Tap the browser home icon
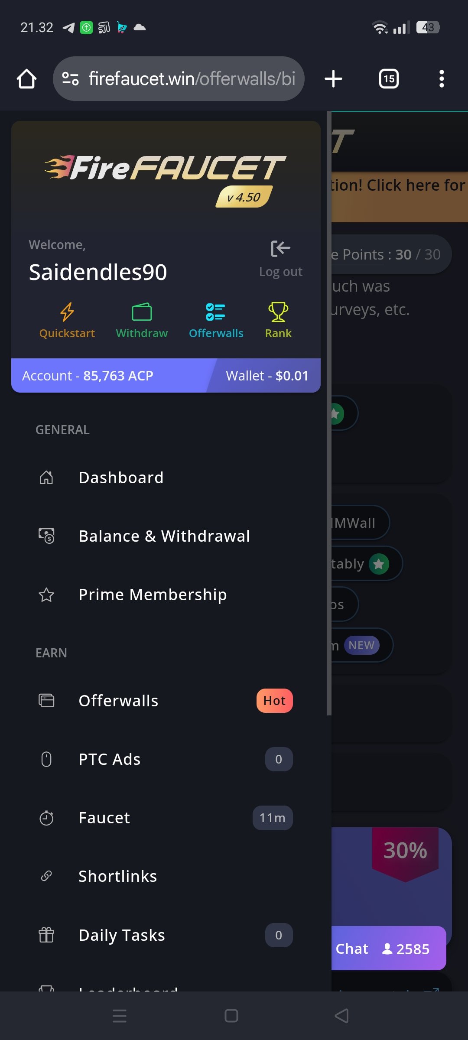 (26, 79)
